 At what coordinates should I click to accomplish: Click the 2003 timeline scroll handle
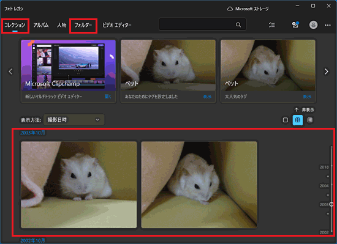[x=331, y=204]
